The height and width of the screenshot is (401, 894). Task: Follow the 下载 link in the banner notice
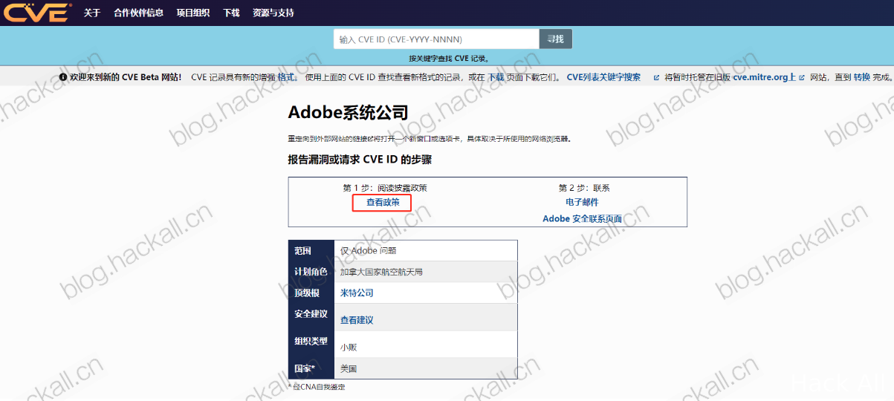[496, 77]
